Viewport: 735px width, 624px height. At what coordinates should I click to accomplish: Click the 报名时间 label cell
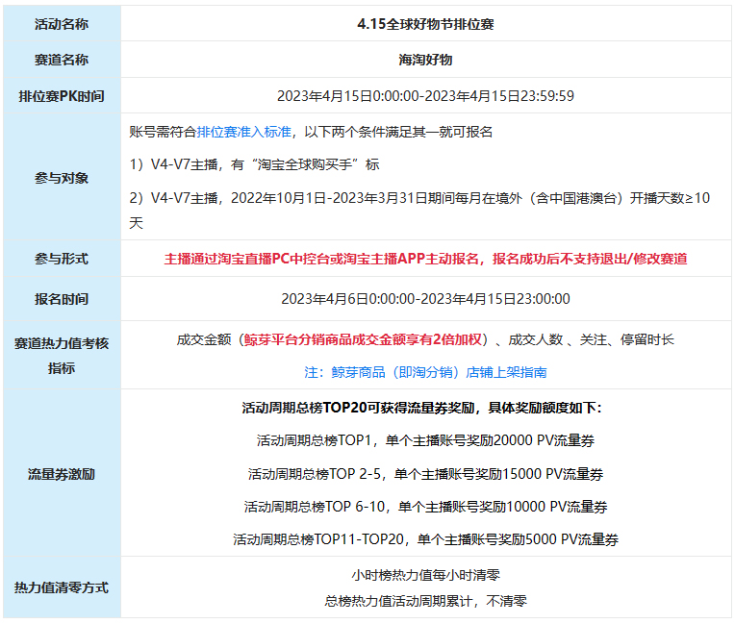(x=62, y=299)
